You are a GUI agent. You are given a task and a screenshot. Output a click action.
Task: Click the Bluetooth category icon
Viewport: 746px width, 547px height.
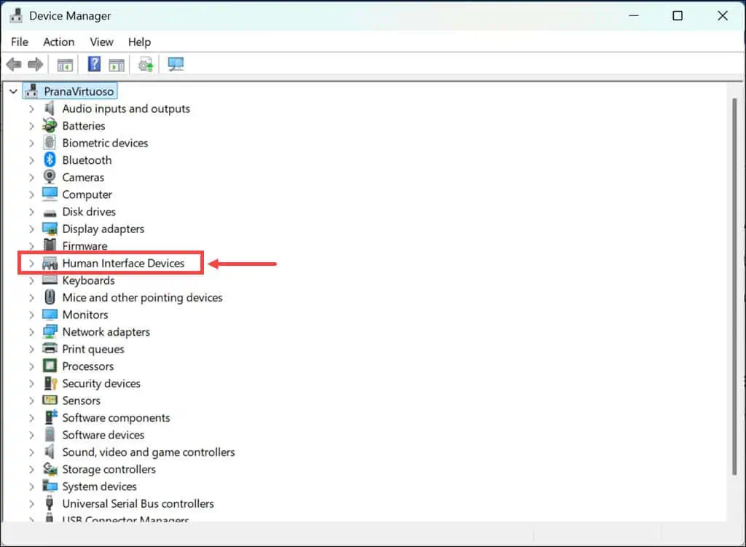point(50,160)
